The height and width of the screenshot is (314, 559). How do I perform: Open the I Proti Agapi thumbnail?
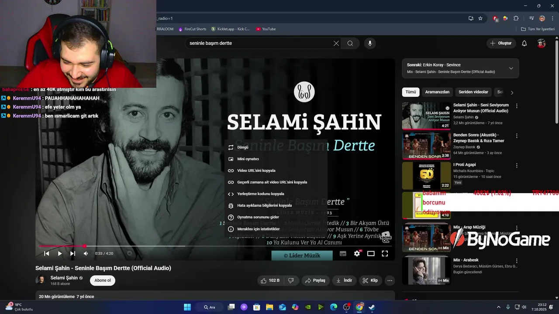(x=426, y=176)
